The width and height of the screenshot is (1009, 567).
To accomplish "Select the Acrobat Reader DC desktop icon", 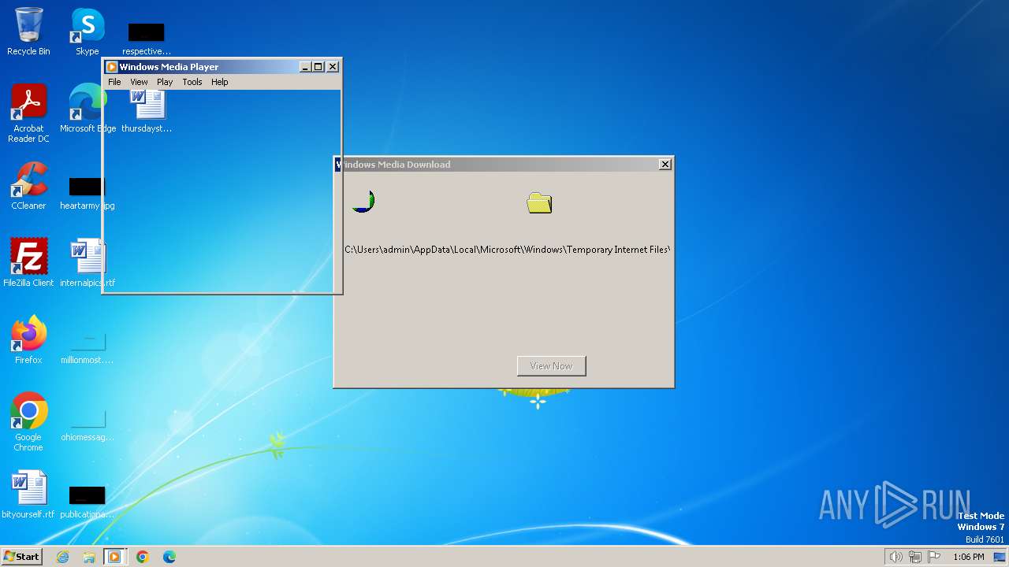I will click(28, 113).
